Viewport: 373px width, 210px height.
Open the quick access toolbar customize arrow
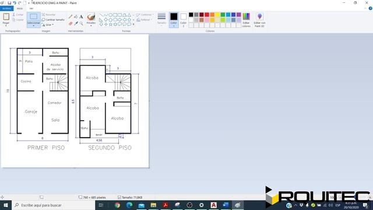[29, 3]
